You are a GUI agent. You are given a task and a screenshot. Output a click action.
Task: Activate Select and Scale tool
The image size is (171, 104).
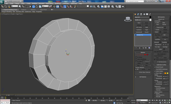[x=40, y=6]
